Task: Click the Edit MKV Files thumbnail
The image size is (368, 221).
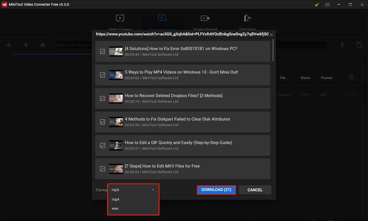Action: coord(116,169)
